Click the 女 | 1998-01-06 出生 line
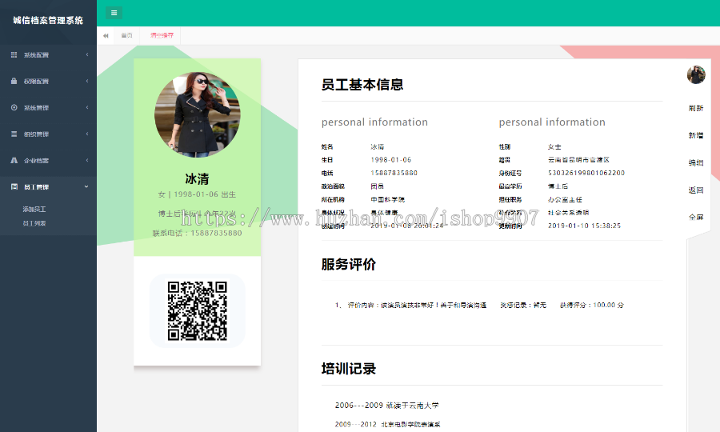Viewport: 720px width, 432px height. [x=197, y=194]
